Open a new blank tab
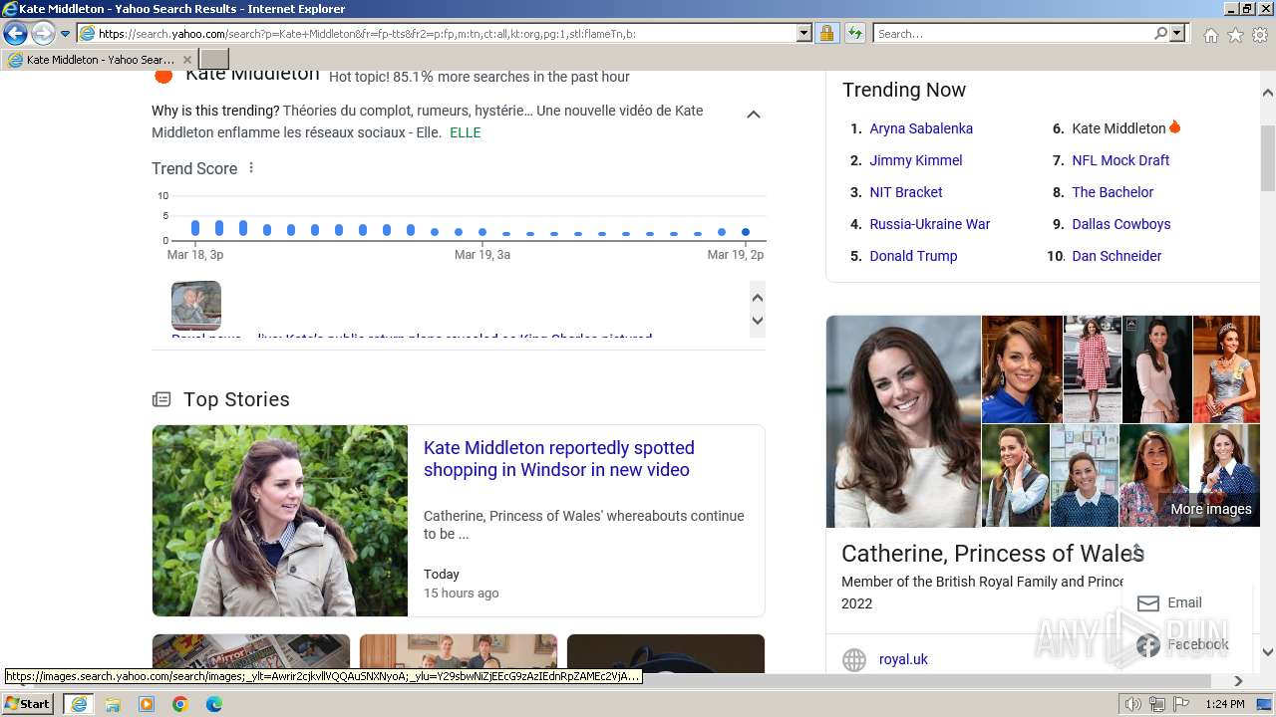This screenshot has width=1276, height=717. click(214, 60)
